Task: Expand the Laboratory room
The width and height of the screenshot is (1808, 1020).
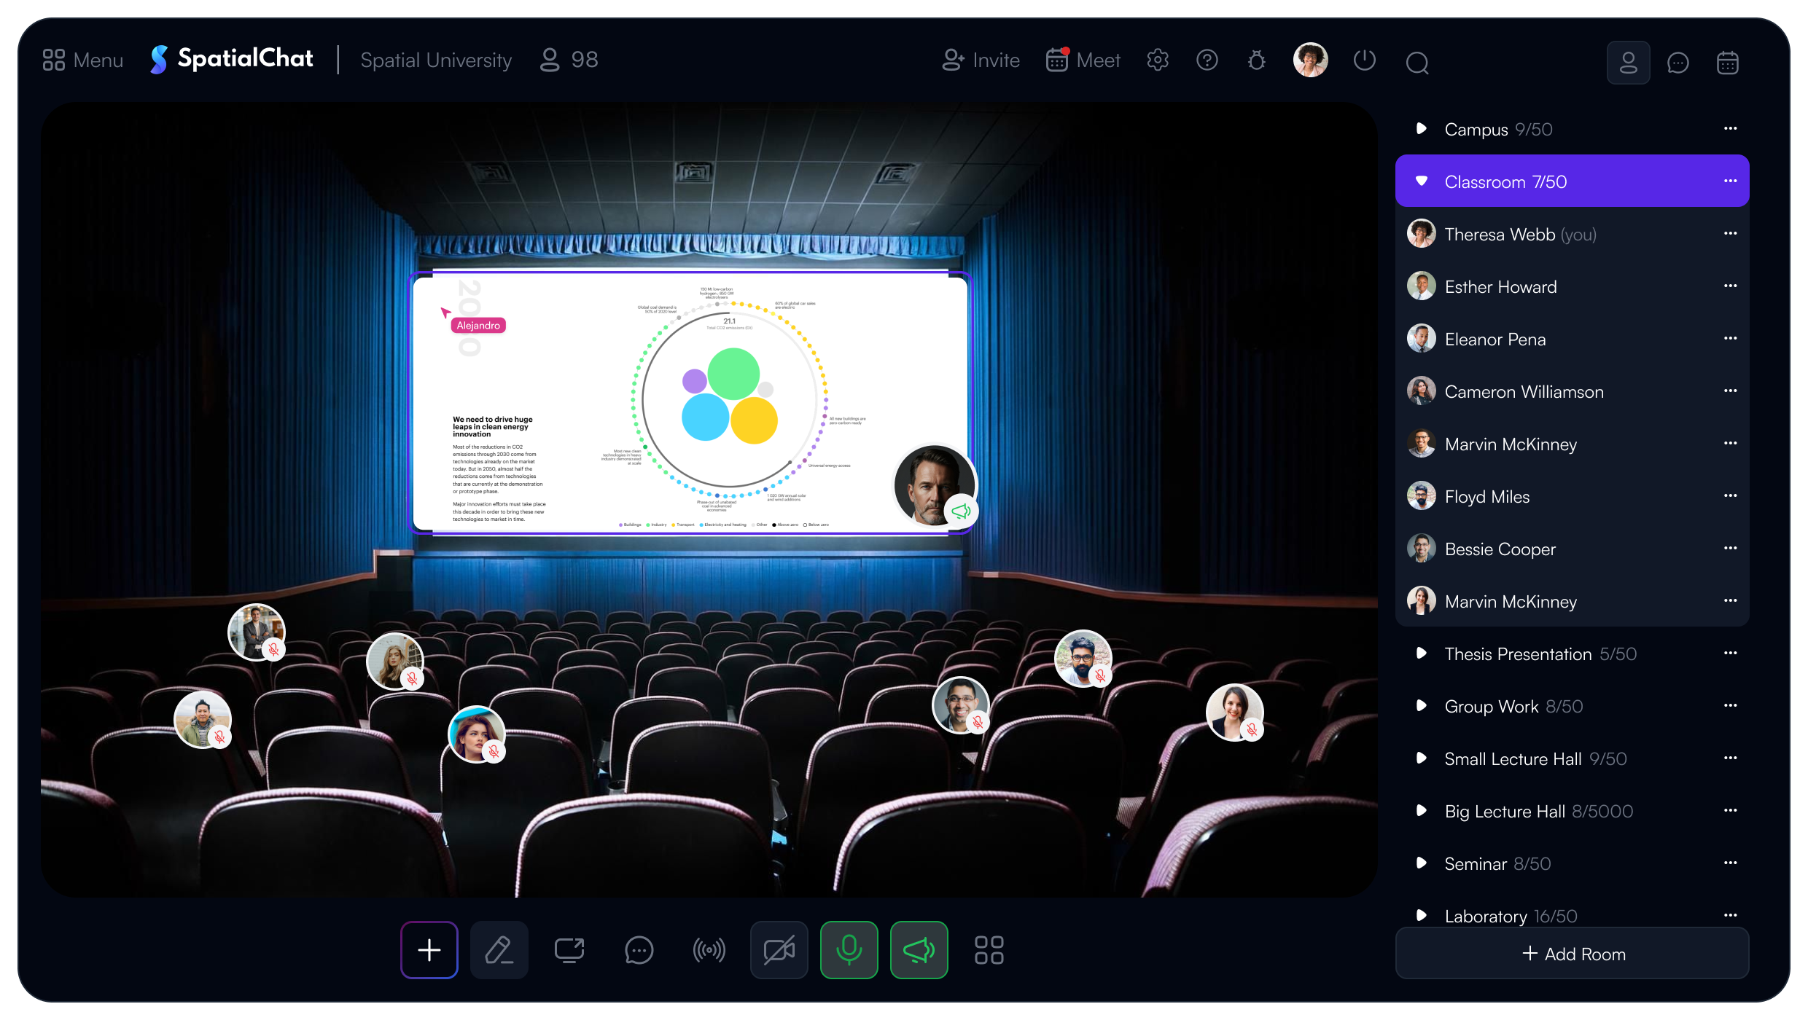Action: click(1421, 915)
